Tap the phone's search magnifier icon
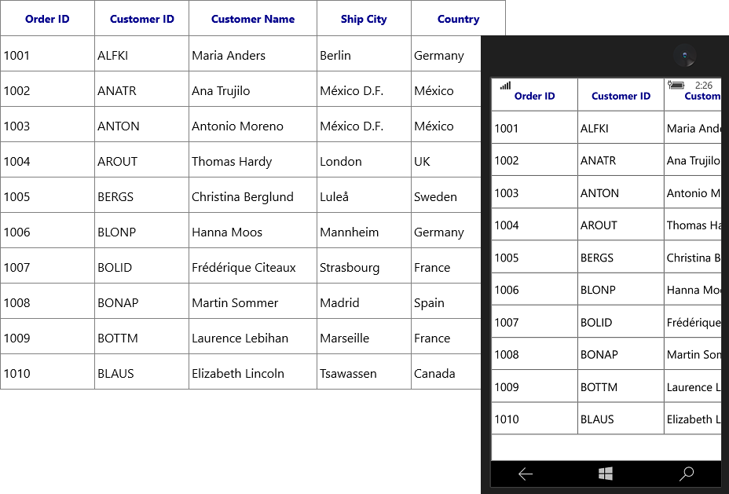Screen dimensions: 729x494 click(687, 474)
